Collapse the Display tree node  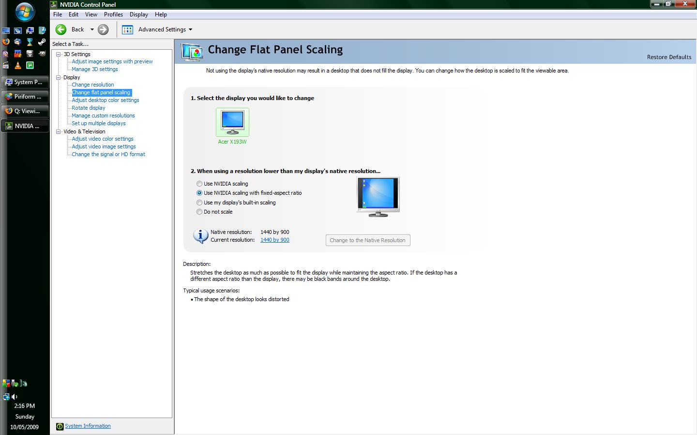tap(59, 77)
